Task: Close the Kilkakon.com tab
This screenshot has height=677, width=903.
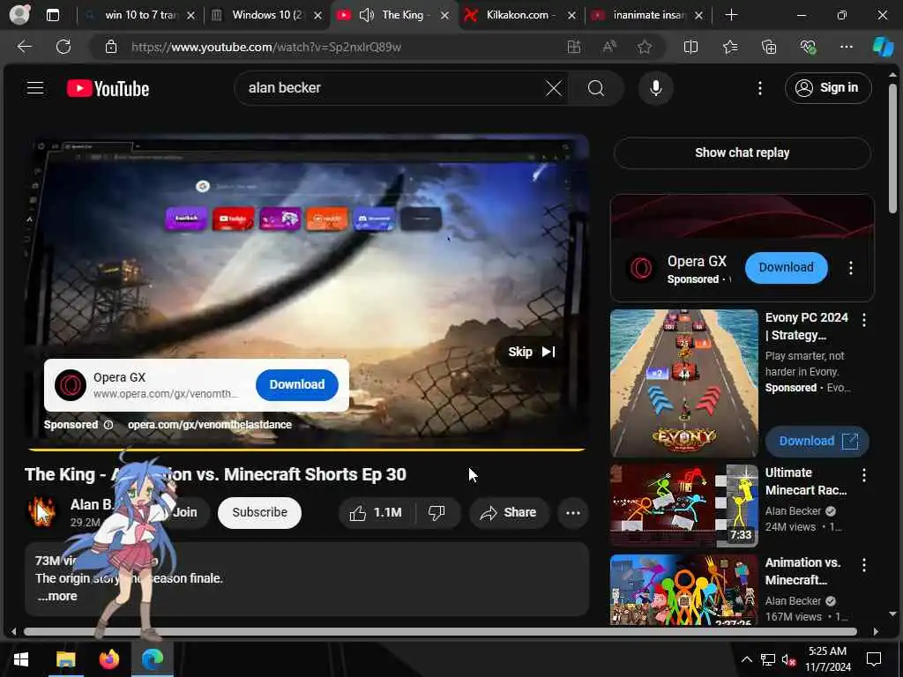Action: pos(571,16)
